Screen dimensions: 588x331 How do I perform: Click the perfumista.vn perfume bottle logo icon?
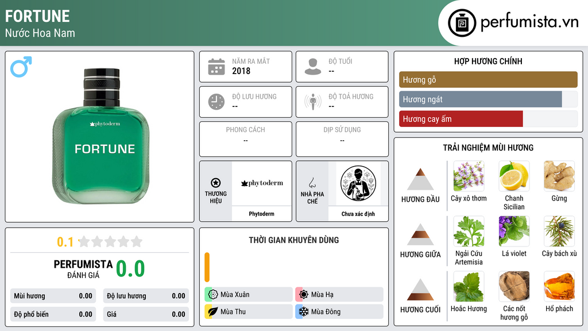click(x=462, y=23)
